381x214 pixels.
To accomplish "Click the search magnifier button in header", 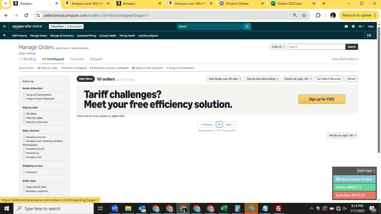I will click(x=247, y=26).
